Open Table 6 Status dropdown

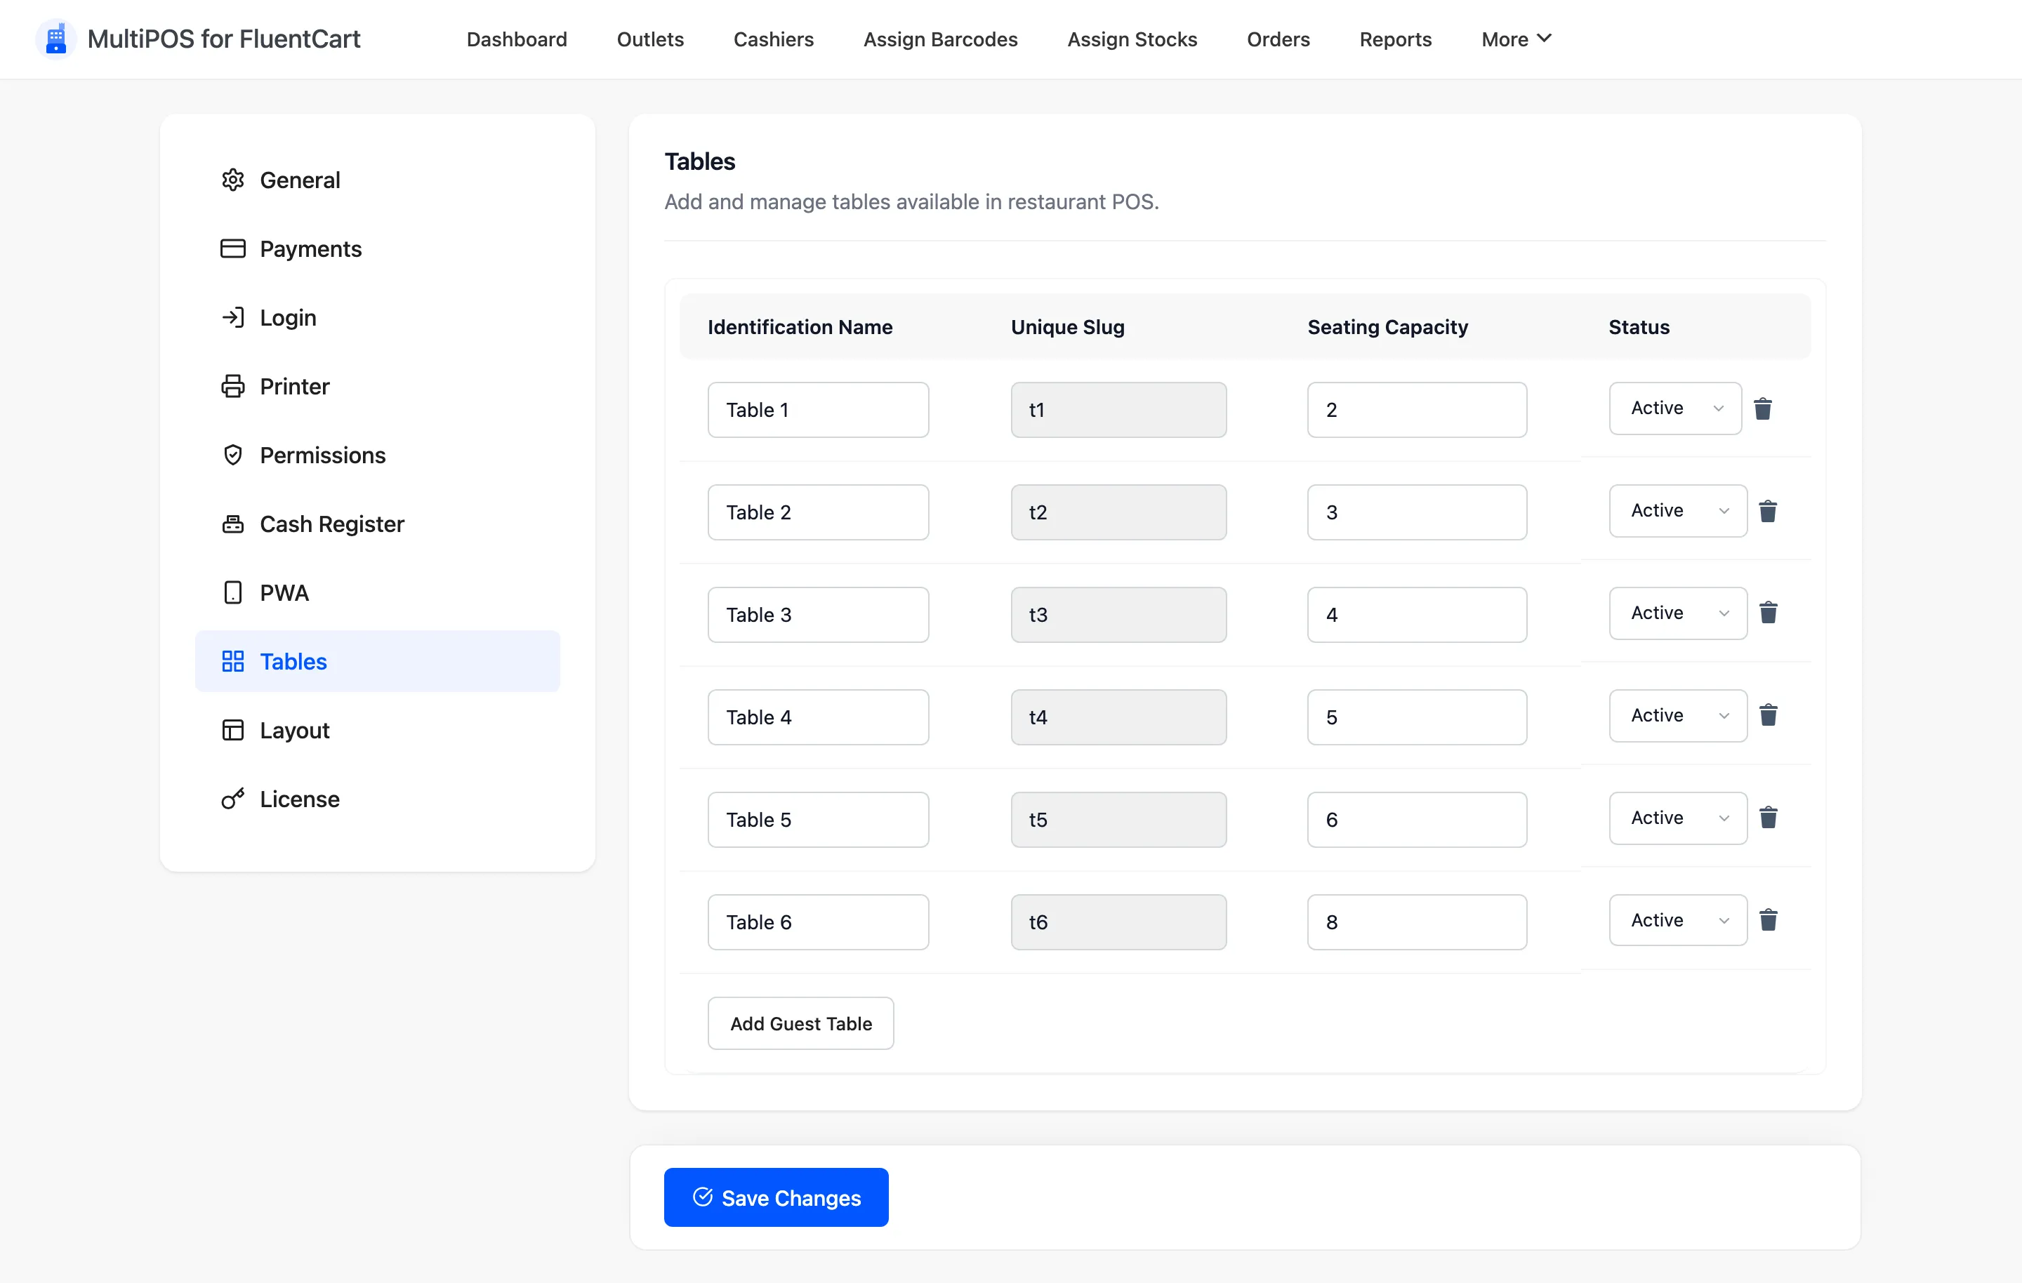coord(1678,920)
